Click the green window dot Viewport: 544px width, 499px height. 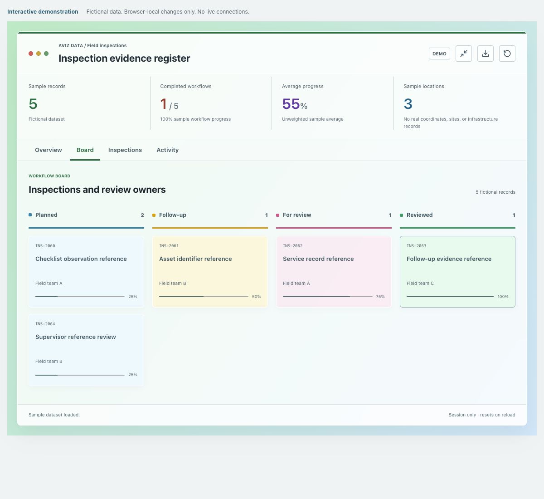click(46, 54)
